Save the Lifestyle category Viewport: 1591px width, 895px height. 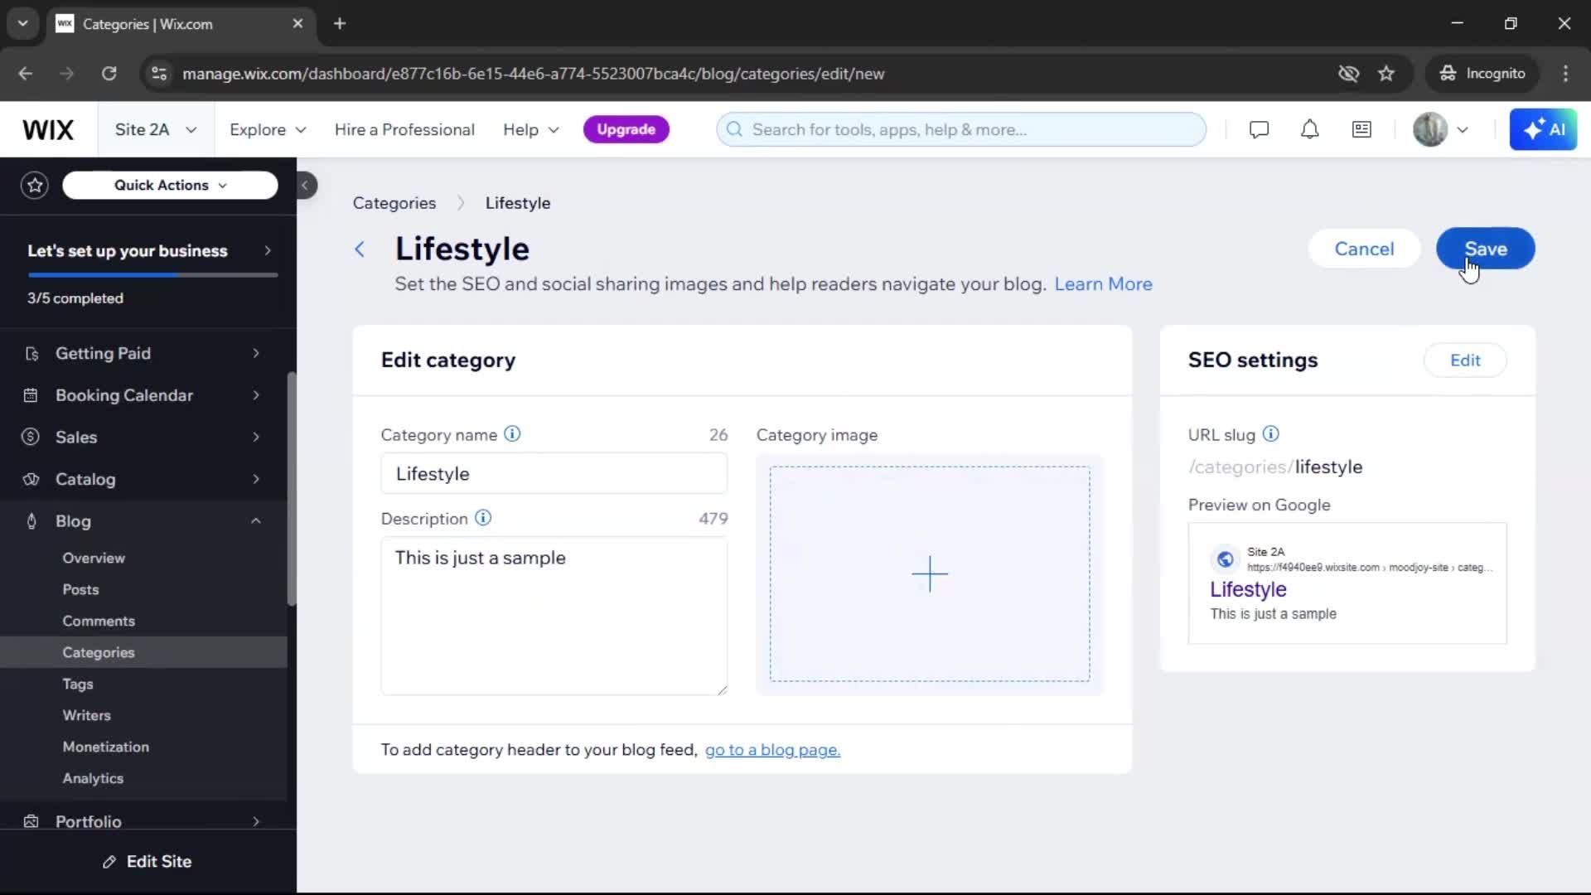point(1485,249)
